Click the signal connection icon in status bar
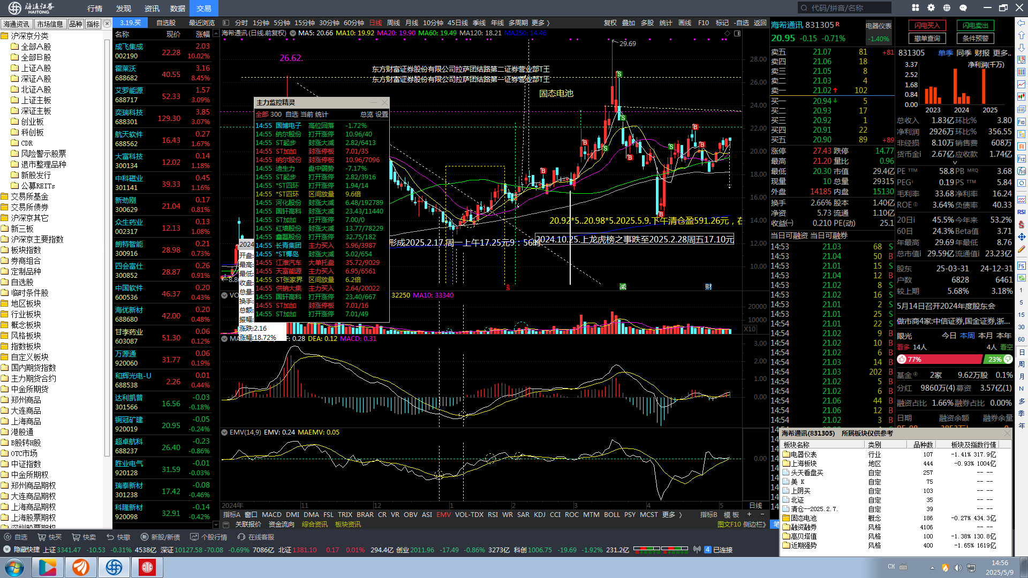This screenshot has width=1028, height=578. 697,549
